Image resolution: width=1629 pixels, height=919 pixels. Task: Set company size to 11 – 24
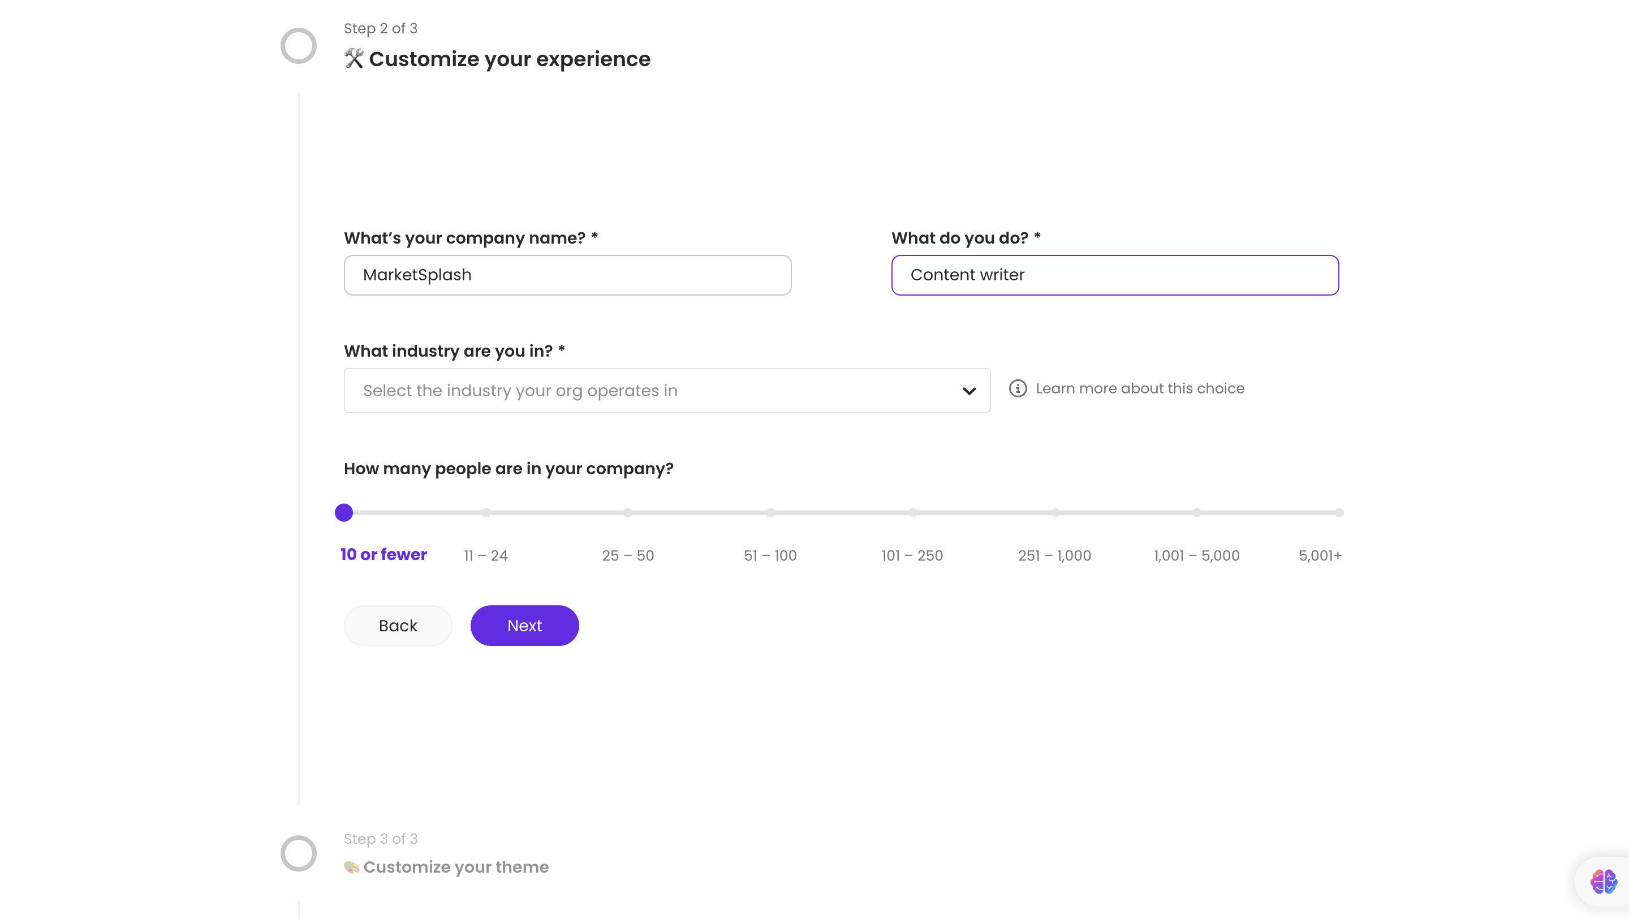click(x=486, y=513)
